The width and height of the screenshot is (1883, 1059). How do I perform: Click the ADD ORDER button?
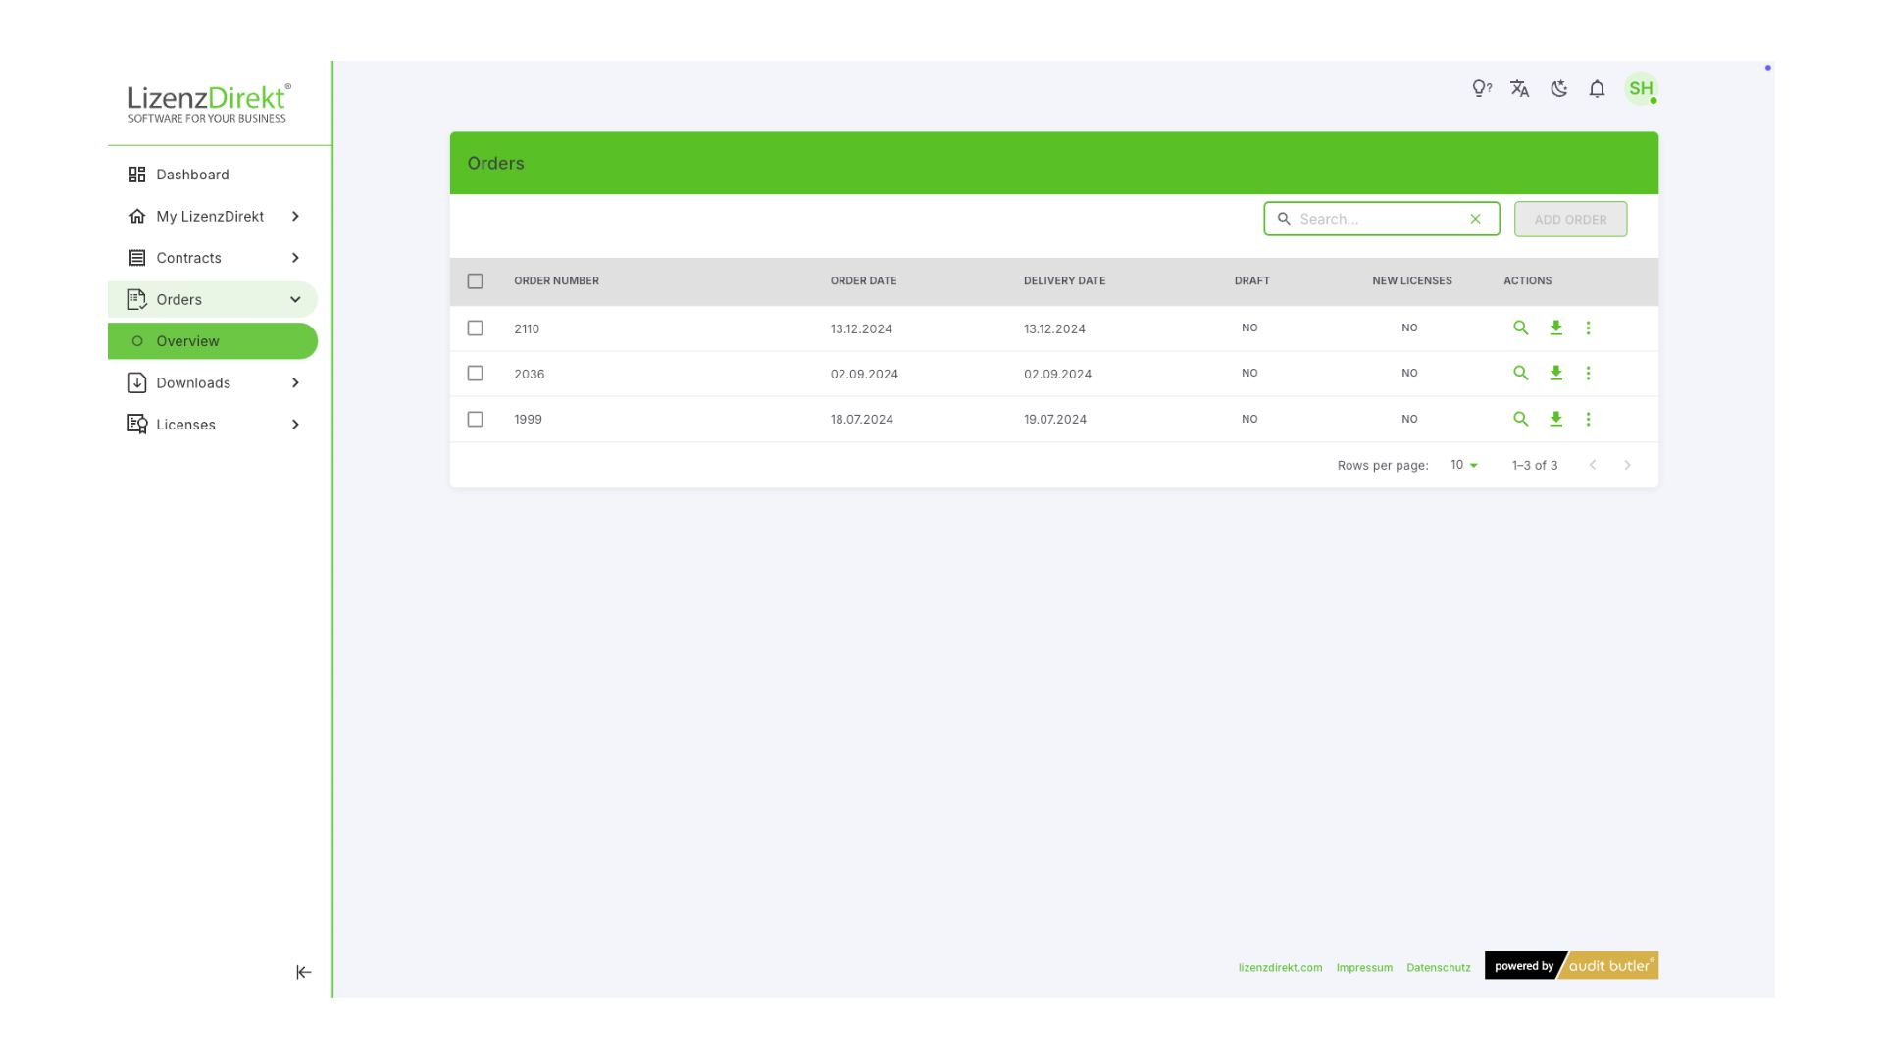coord(1569,220)
